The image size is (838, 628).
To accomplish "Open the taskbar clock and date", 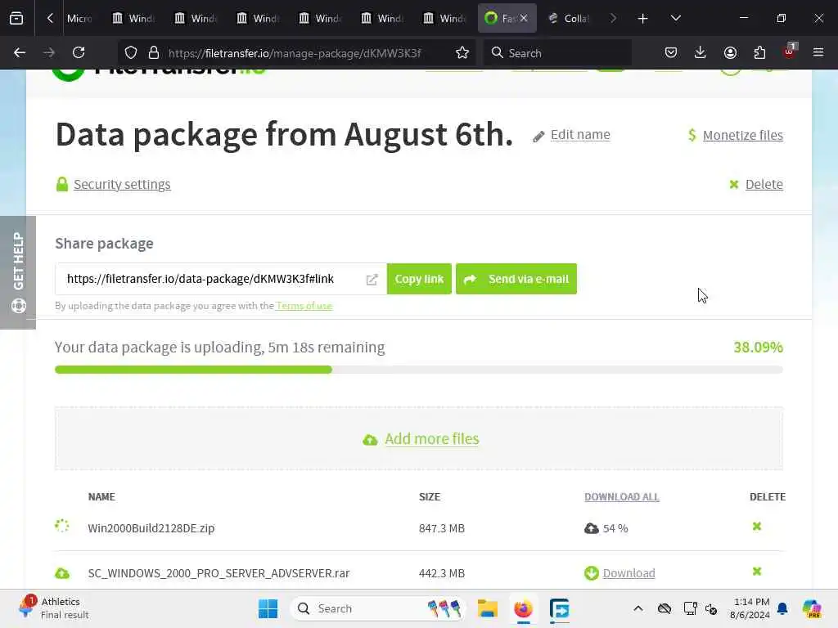I will [x=750, y=608].
